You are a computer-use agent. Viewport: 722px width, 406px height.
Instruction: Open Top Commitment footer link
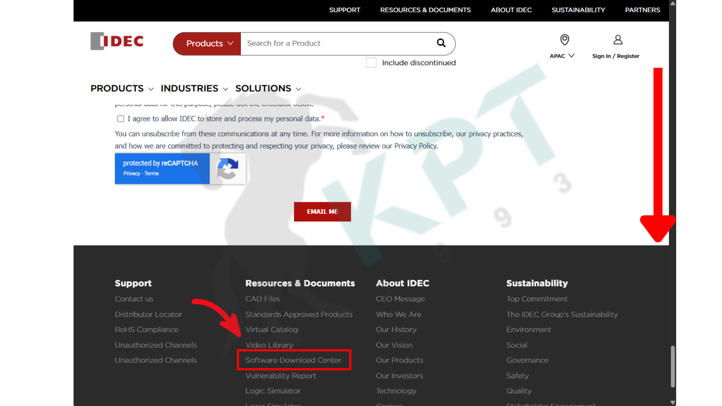pyautogui.click(x=537, y=299)
